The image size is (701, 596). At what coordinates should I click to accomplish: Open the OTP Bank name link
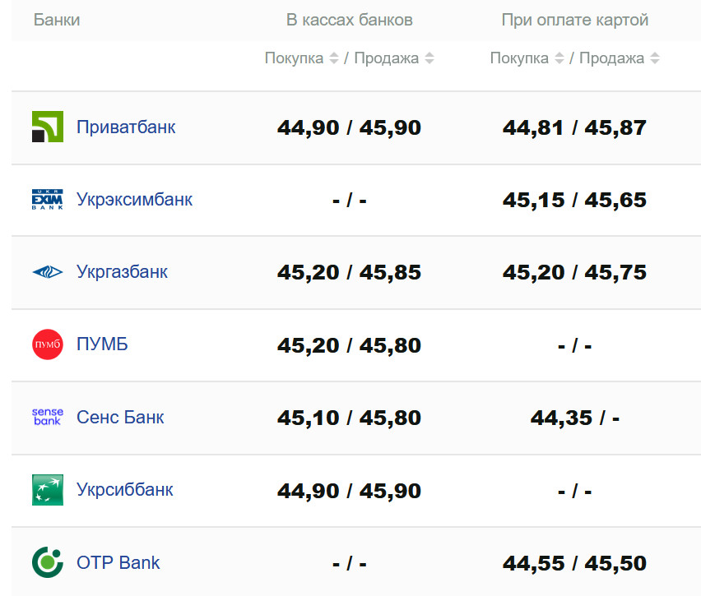tap(118, 563)
